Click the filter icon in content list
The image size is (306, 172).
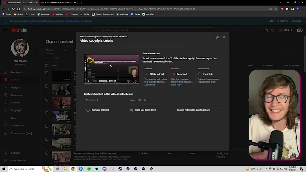[47, 58]
